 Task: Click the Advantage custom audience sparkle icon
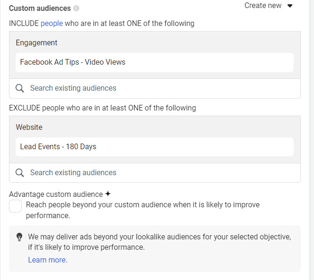[x=108, y=194]
